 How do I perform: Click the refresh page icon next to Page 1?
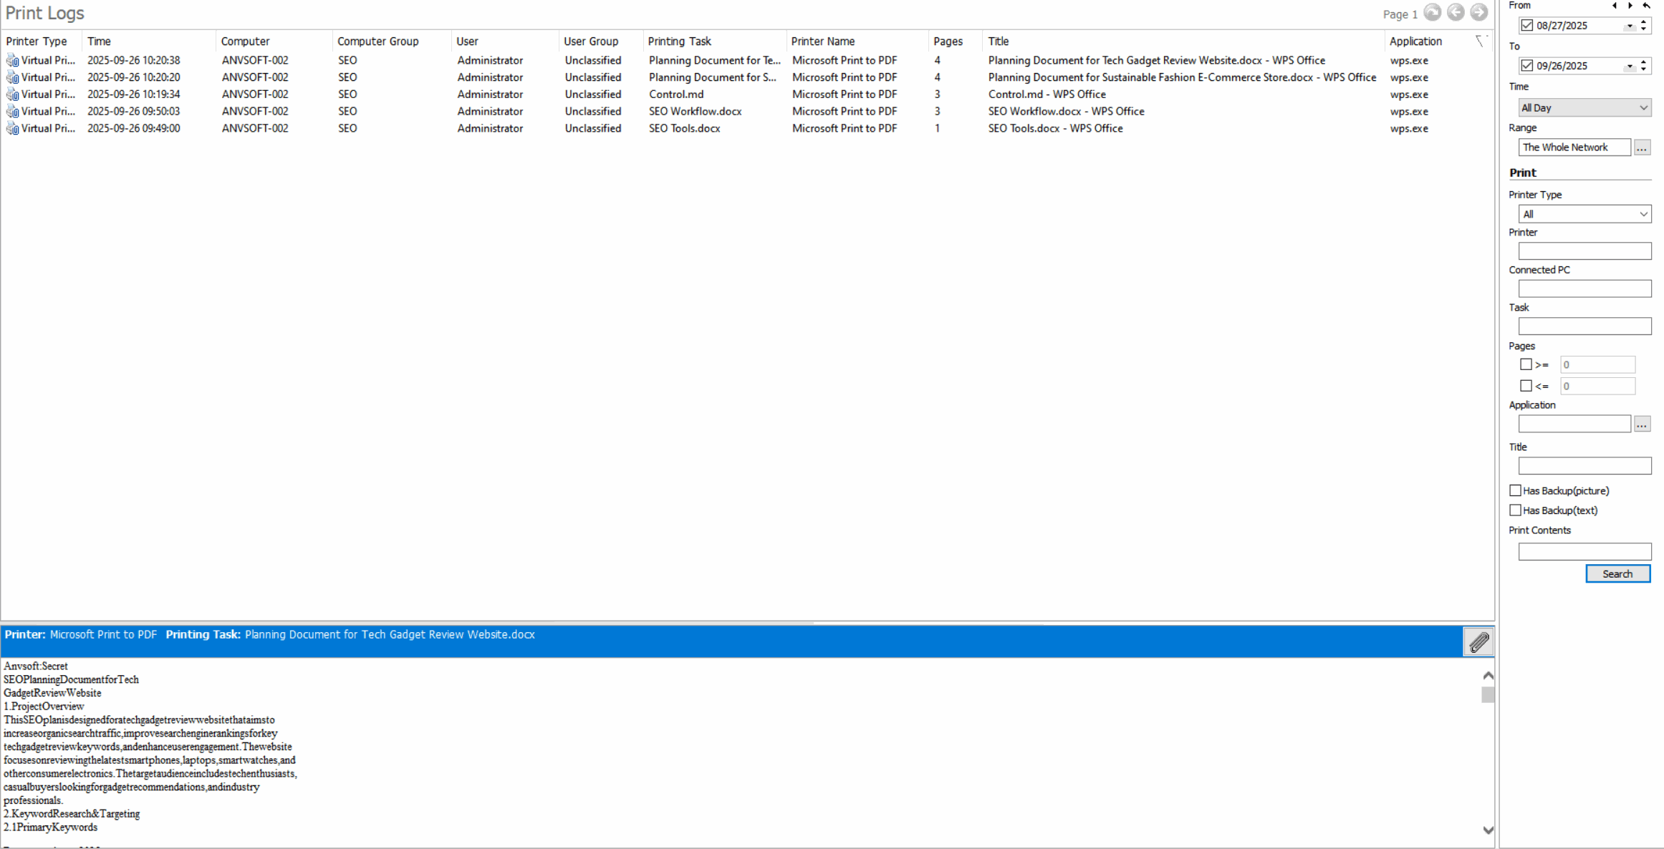[x=1433, y=12]
